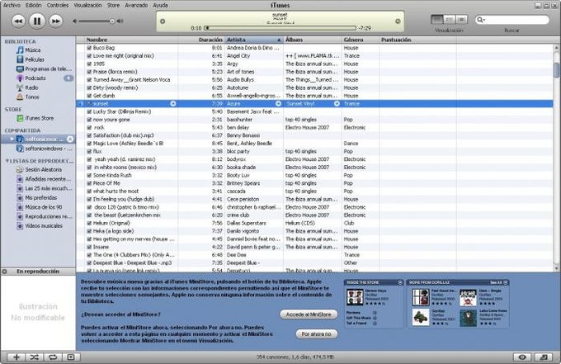The image size is (561, 364).
Task: Switch to list view
Action: point(437,19)
